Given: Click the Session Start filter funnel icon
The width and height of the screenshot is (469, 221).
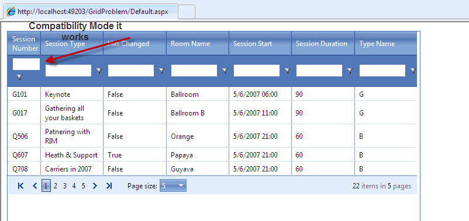Looking at the screenshot, I should click(x=288, y=71).
